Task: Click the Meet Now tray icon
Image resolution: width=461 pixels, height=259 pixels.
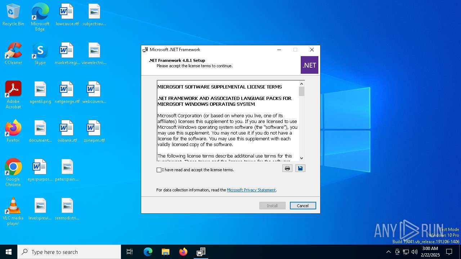Action: (397, 252)
